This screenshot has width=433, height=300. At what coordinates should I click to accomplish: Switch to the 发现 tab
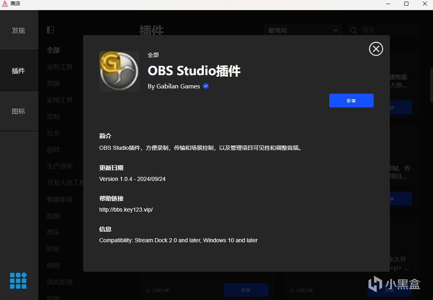click(19, 30)
